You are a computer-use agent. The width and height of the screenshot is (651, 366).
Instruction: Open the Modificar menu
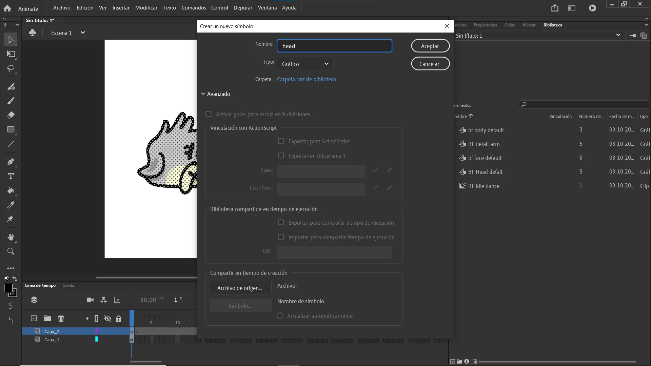click(146, 8)
